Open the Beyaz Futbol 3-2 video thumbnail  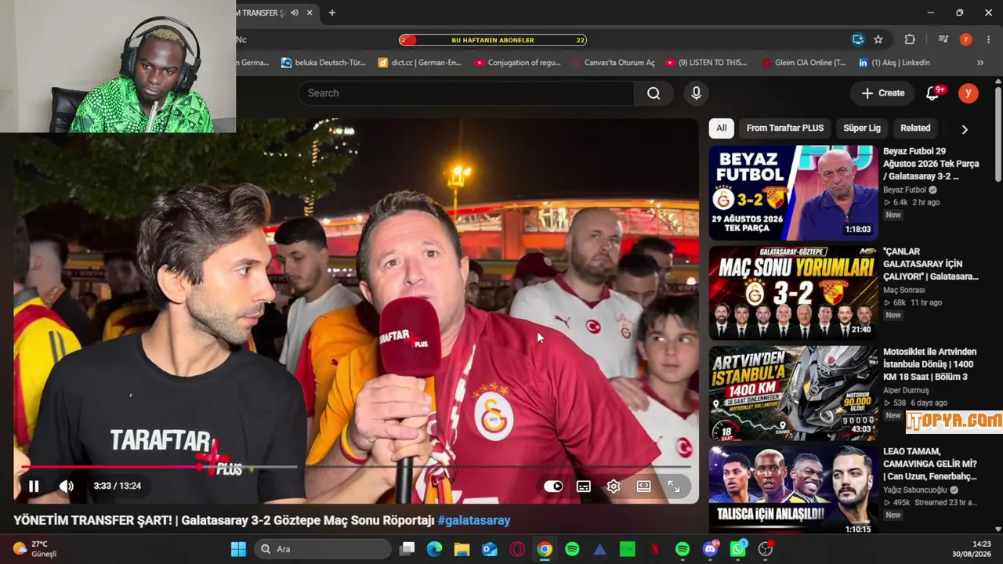click(794, 193)
